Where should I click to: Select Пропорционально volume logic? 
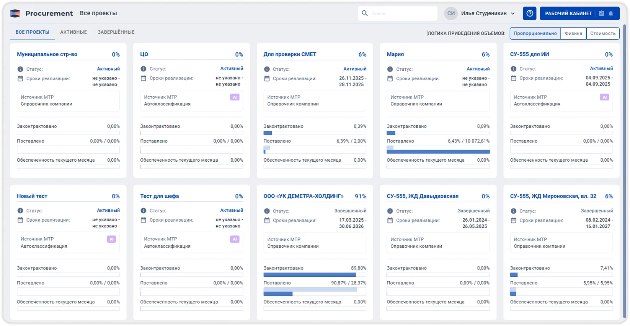(535, 33)
